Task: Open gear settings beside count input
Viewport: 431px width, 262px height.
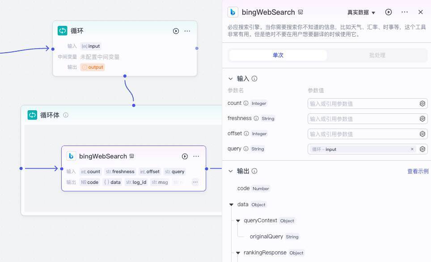Action: tap(422, 103)
